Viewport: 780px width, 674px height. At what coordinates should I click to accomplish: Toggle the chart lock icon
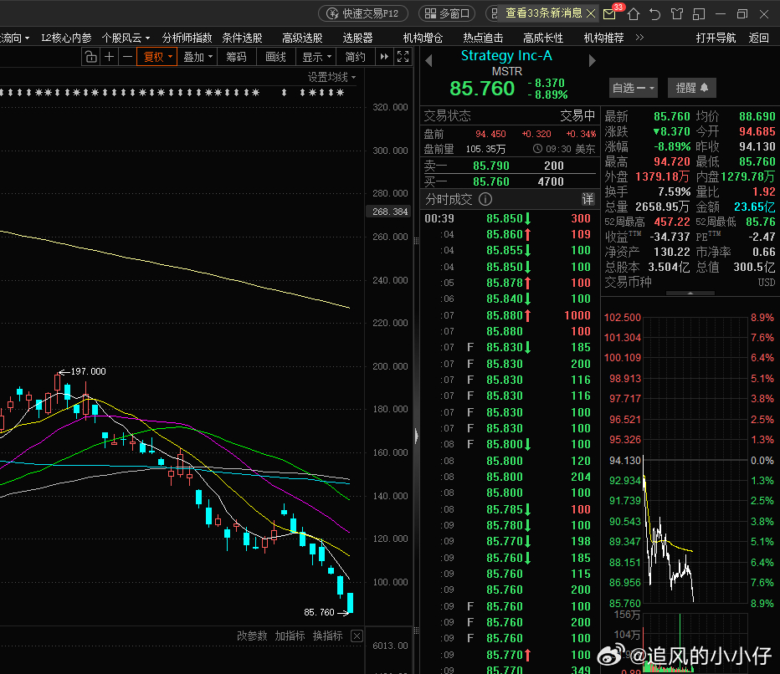90,57
